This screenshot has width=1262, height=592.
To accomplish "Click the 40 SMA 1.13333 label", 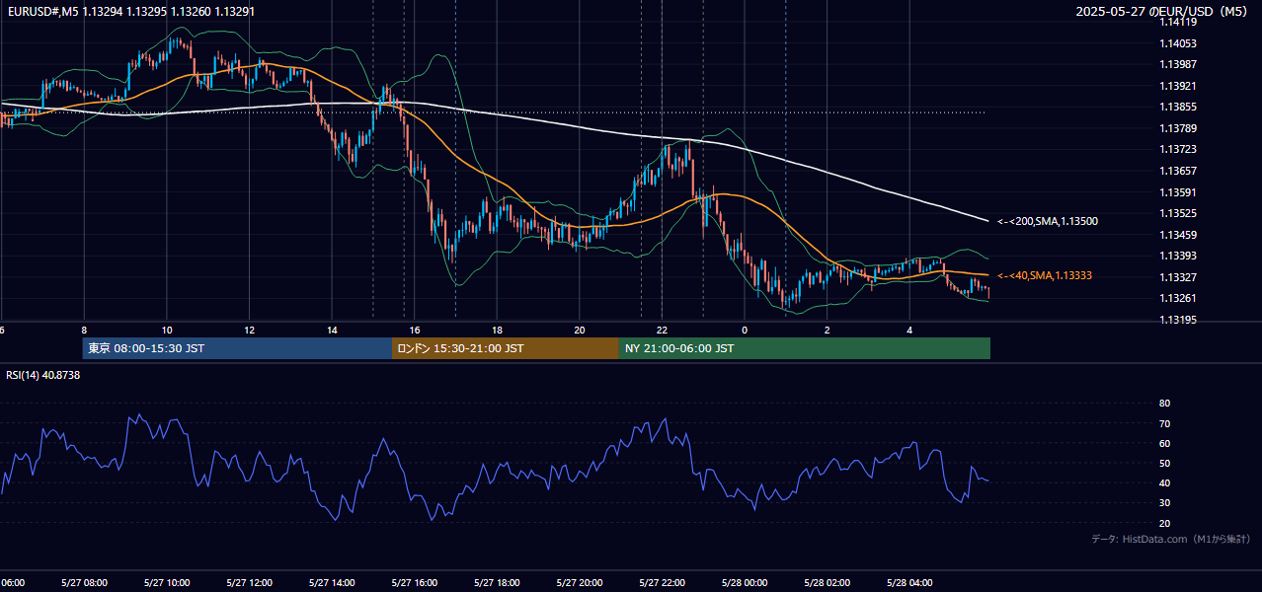I will click(1045, 275).
